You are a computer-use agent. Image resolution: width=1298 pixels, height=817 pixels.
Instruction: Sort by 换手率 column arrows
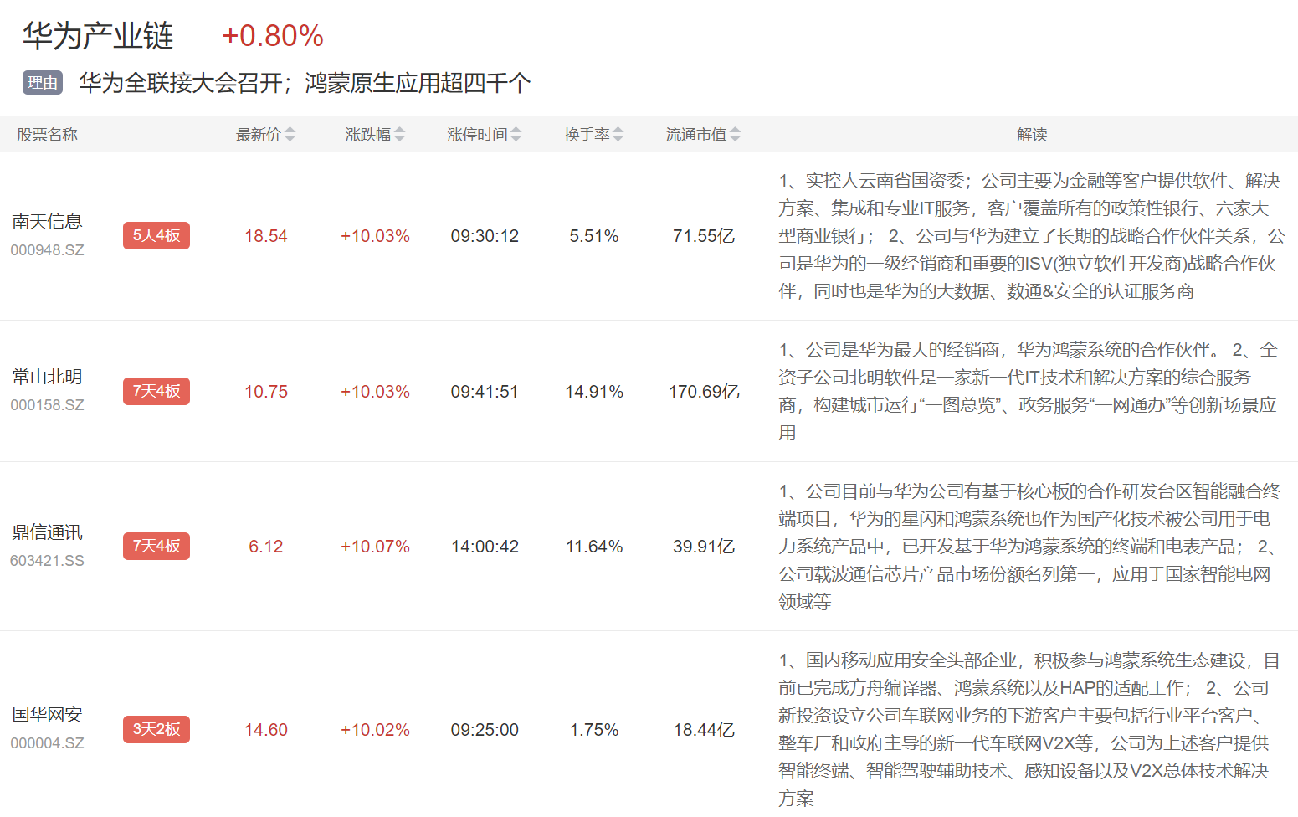618,134
